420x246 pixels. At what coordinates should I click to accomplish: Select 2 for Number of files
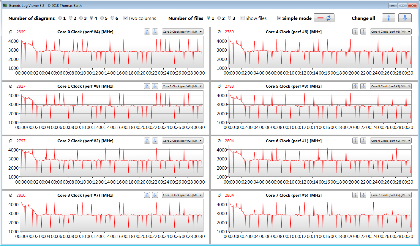pyautogui.click(x=219, y=18)
